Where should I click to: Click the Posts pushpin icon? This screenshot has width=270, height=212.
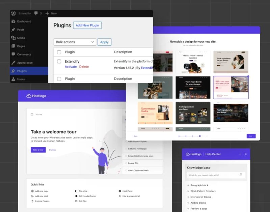click(x=13, y=30)
